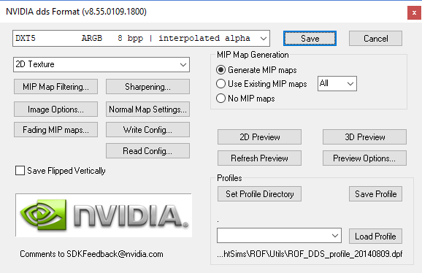
Task: Enable Save Flipped Vertically checkbox
Action: (x=20, y=171)
